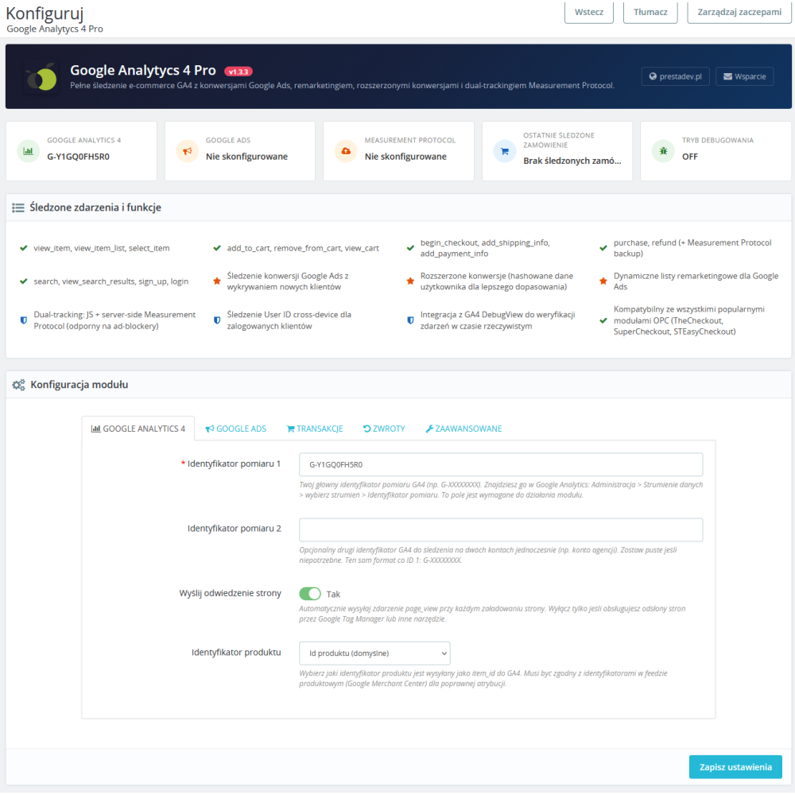Click the star icon beside Rozszerzone konwersje
795x795 pixels.
[410, 281]
